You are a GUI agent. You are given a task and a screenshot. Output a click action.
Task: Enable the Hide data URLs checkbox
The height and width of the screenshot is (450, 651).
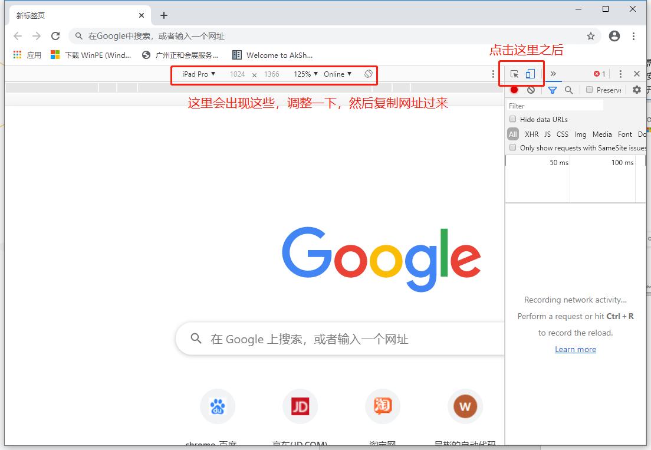click(x=512, y=119)
